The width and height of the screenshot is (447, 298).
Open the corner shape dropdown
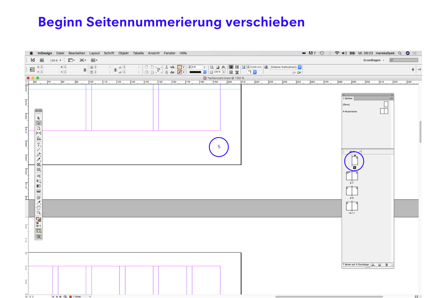click(x=251, y=72)
